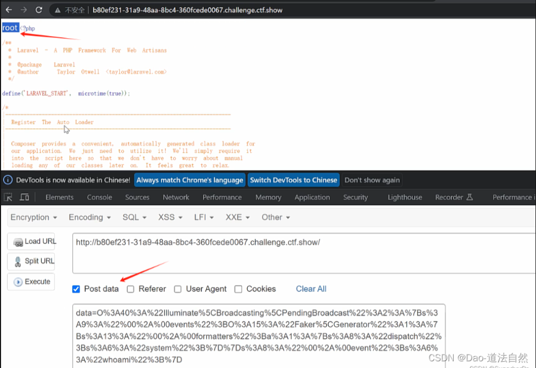536x368 pixels.
Task: Switch to the Memory tab
Action: [x=269, y=197]
